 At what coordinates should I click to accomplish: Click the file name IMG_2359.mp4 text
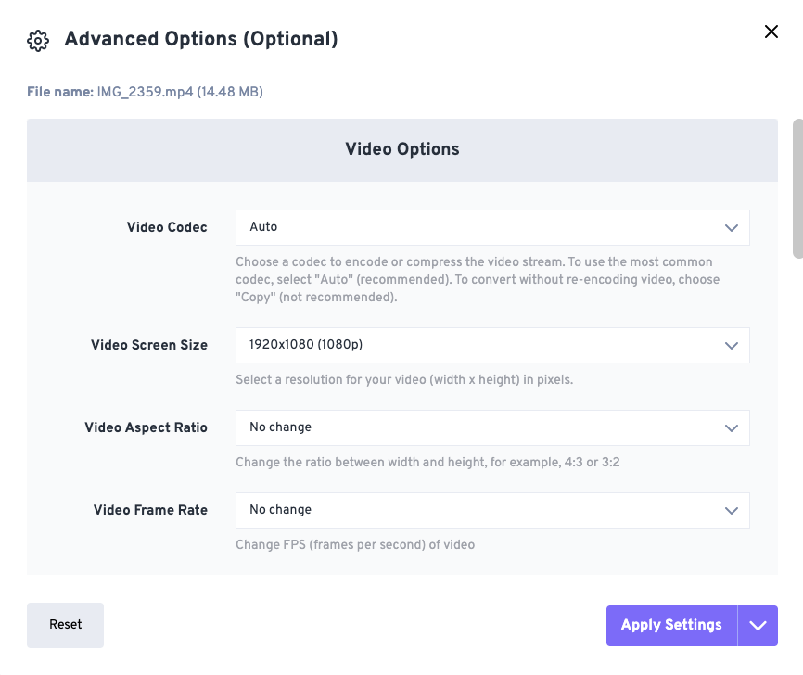pos(145,92)
